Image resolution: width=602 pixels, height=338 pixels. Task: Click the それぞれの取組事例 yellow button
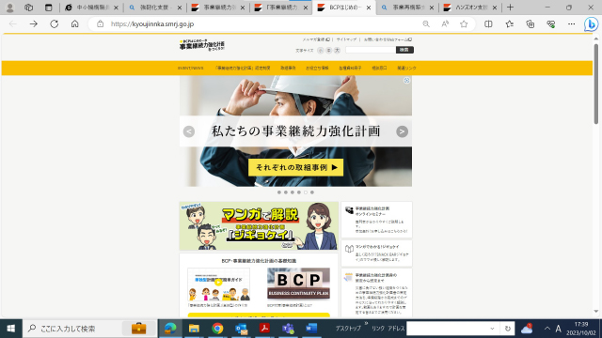(295, 167)
